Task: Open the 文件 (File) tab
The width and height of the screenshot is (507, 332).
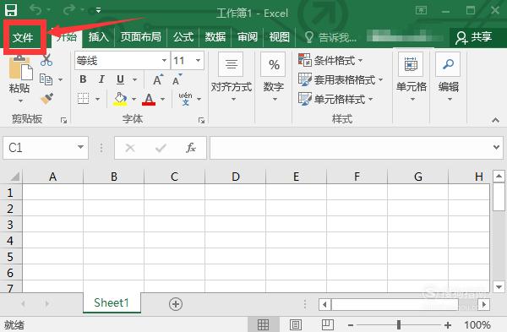Action: [23, 37]
